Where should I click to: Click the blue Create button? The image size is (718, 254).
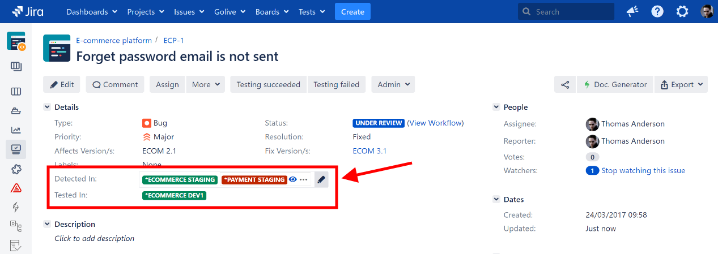(x=352, y=12)
